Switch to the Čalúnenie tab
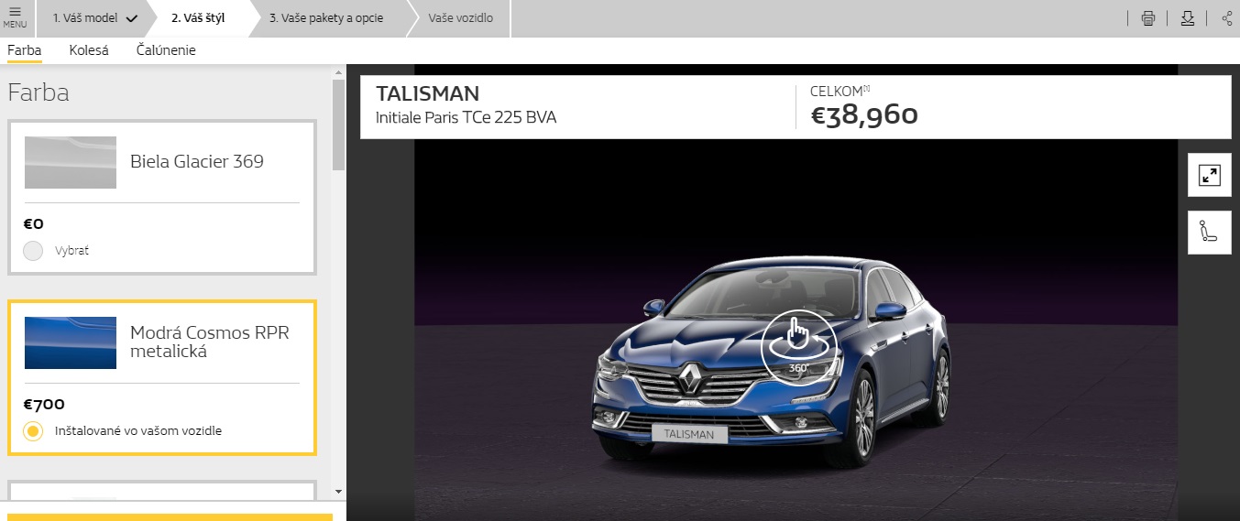This screenshot has height=521, width=1240. point(166,50)
